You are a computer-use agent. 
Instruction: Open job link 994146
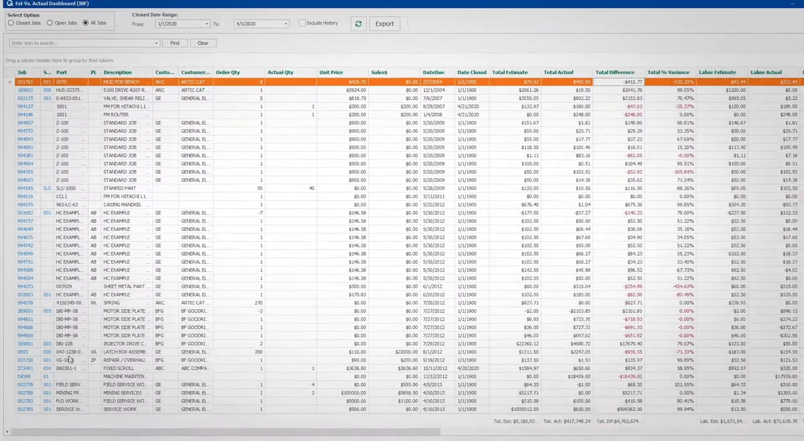[x=24, y=115]
